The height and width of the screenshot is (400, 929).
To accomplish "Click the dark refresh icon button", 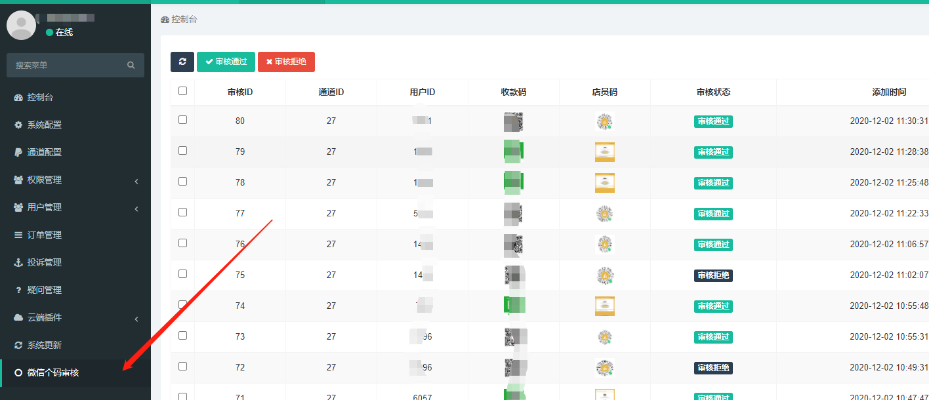I will point(182,62).
